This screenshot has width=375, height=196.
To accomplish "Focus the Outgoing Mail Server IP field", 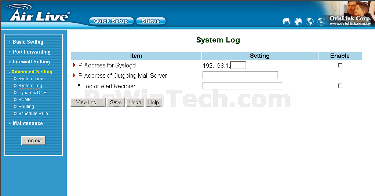I will point(240,75).
